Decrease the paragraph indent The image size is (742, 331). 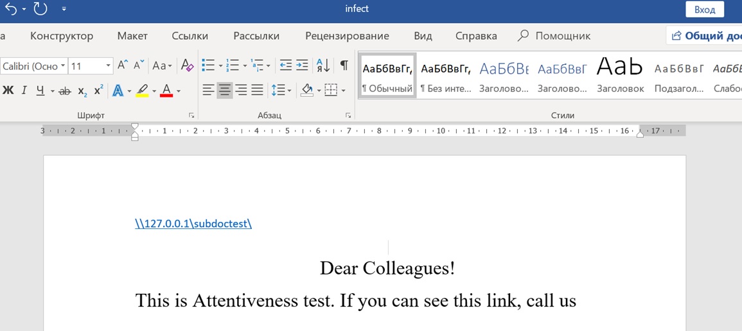coord(286,65)
